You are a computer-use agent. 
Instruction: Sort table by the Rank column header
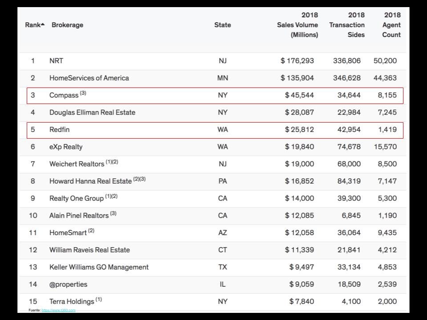35,25
